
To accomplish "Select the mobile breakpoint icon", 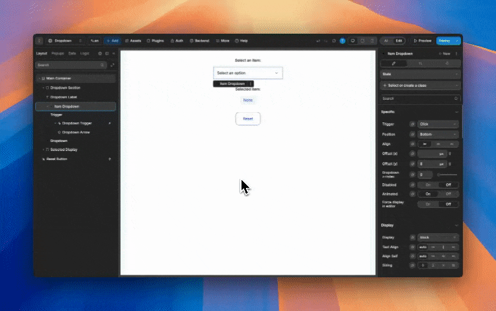I will (x=372, y=41).
